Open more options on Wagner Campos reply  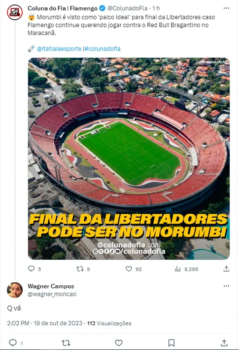tap(226, 286)
